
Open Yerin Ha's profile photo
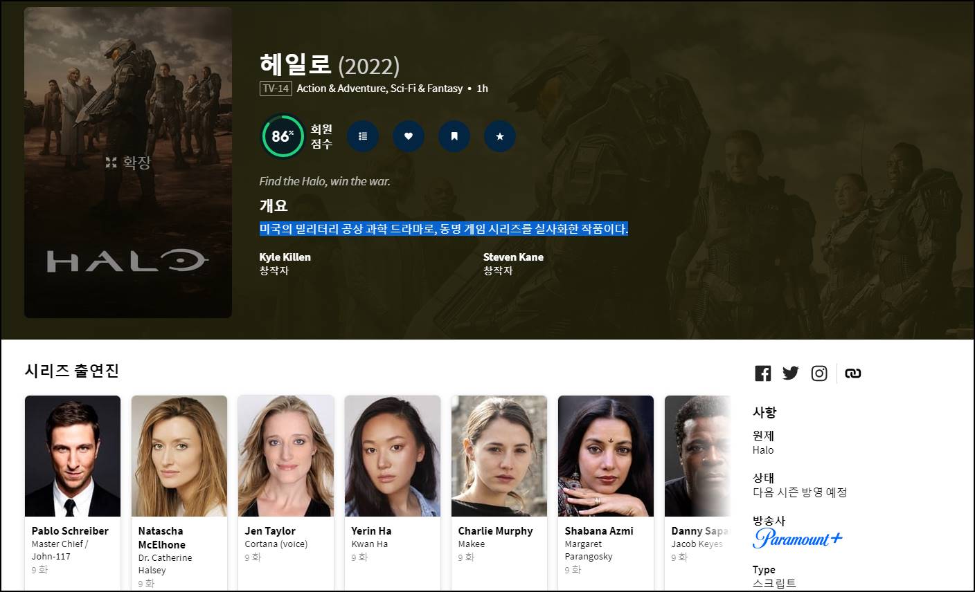click(393, 456)
